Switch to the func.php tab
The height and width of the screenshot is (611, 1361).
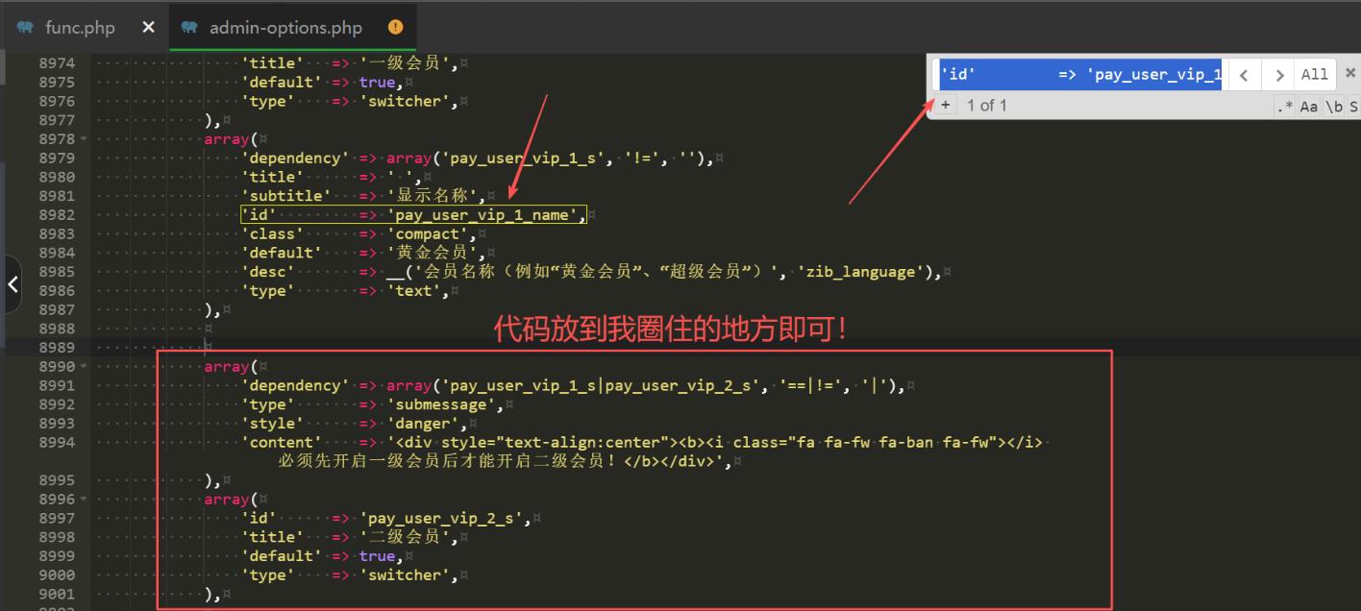pyautogui.click(x=80, y=27)
